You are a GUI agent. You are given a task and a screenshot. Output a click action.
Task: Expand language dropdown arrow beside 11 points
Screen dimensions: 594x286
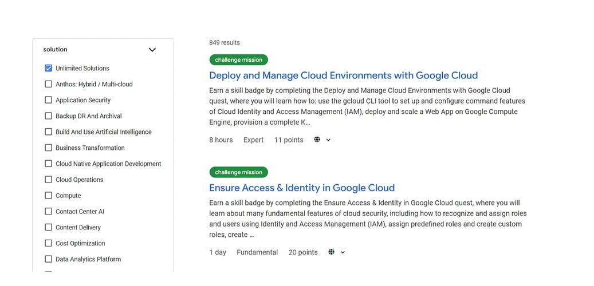point(328,140)
